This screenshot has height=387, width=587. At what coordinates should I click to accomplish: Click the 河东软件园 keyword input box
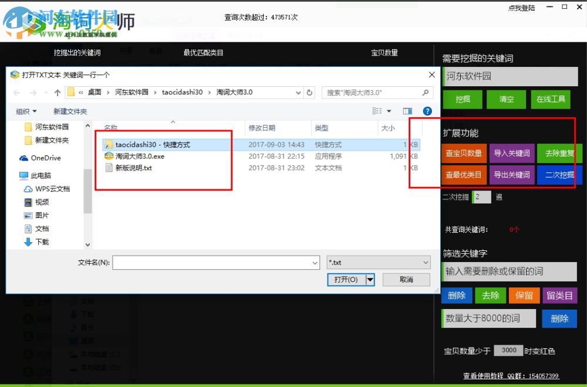pyautogui.click(x=510, y=76)
